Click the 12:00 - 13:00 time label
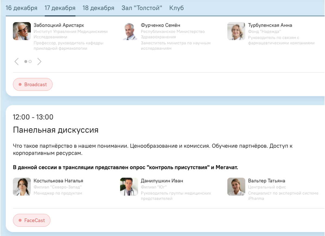Screen dimensions: 325x236 click(x=33, y=117)
